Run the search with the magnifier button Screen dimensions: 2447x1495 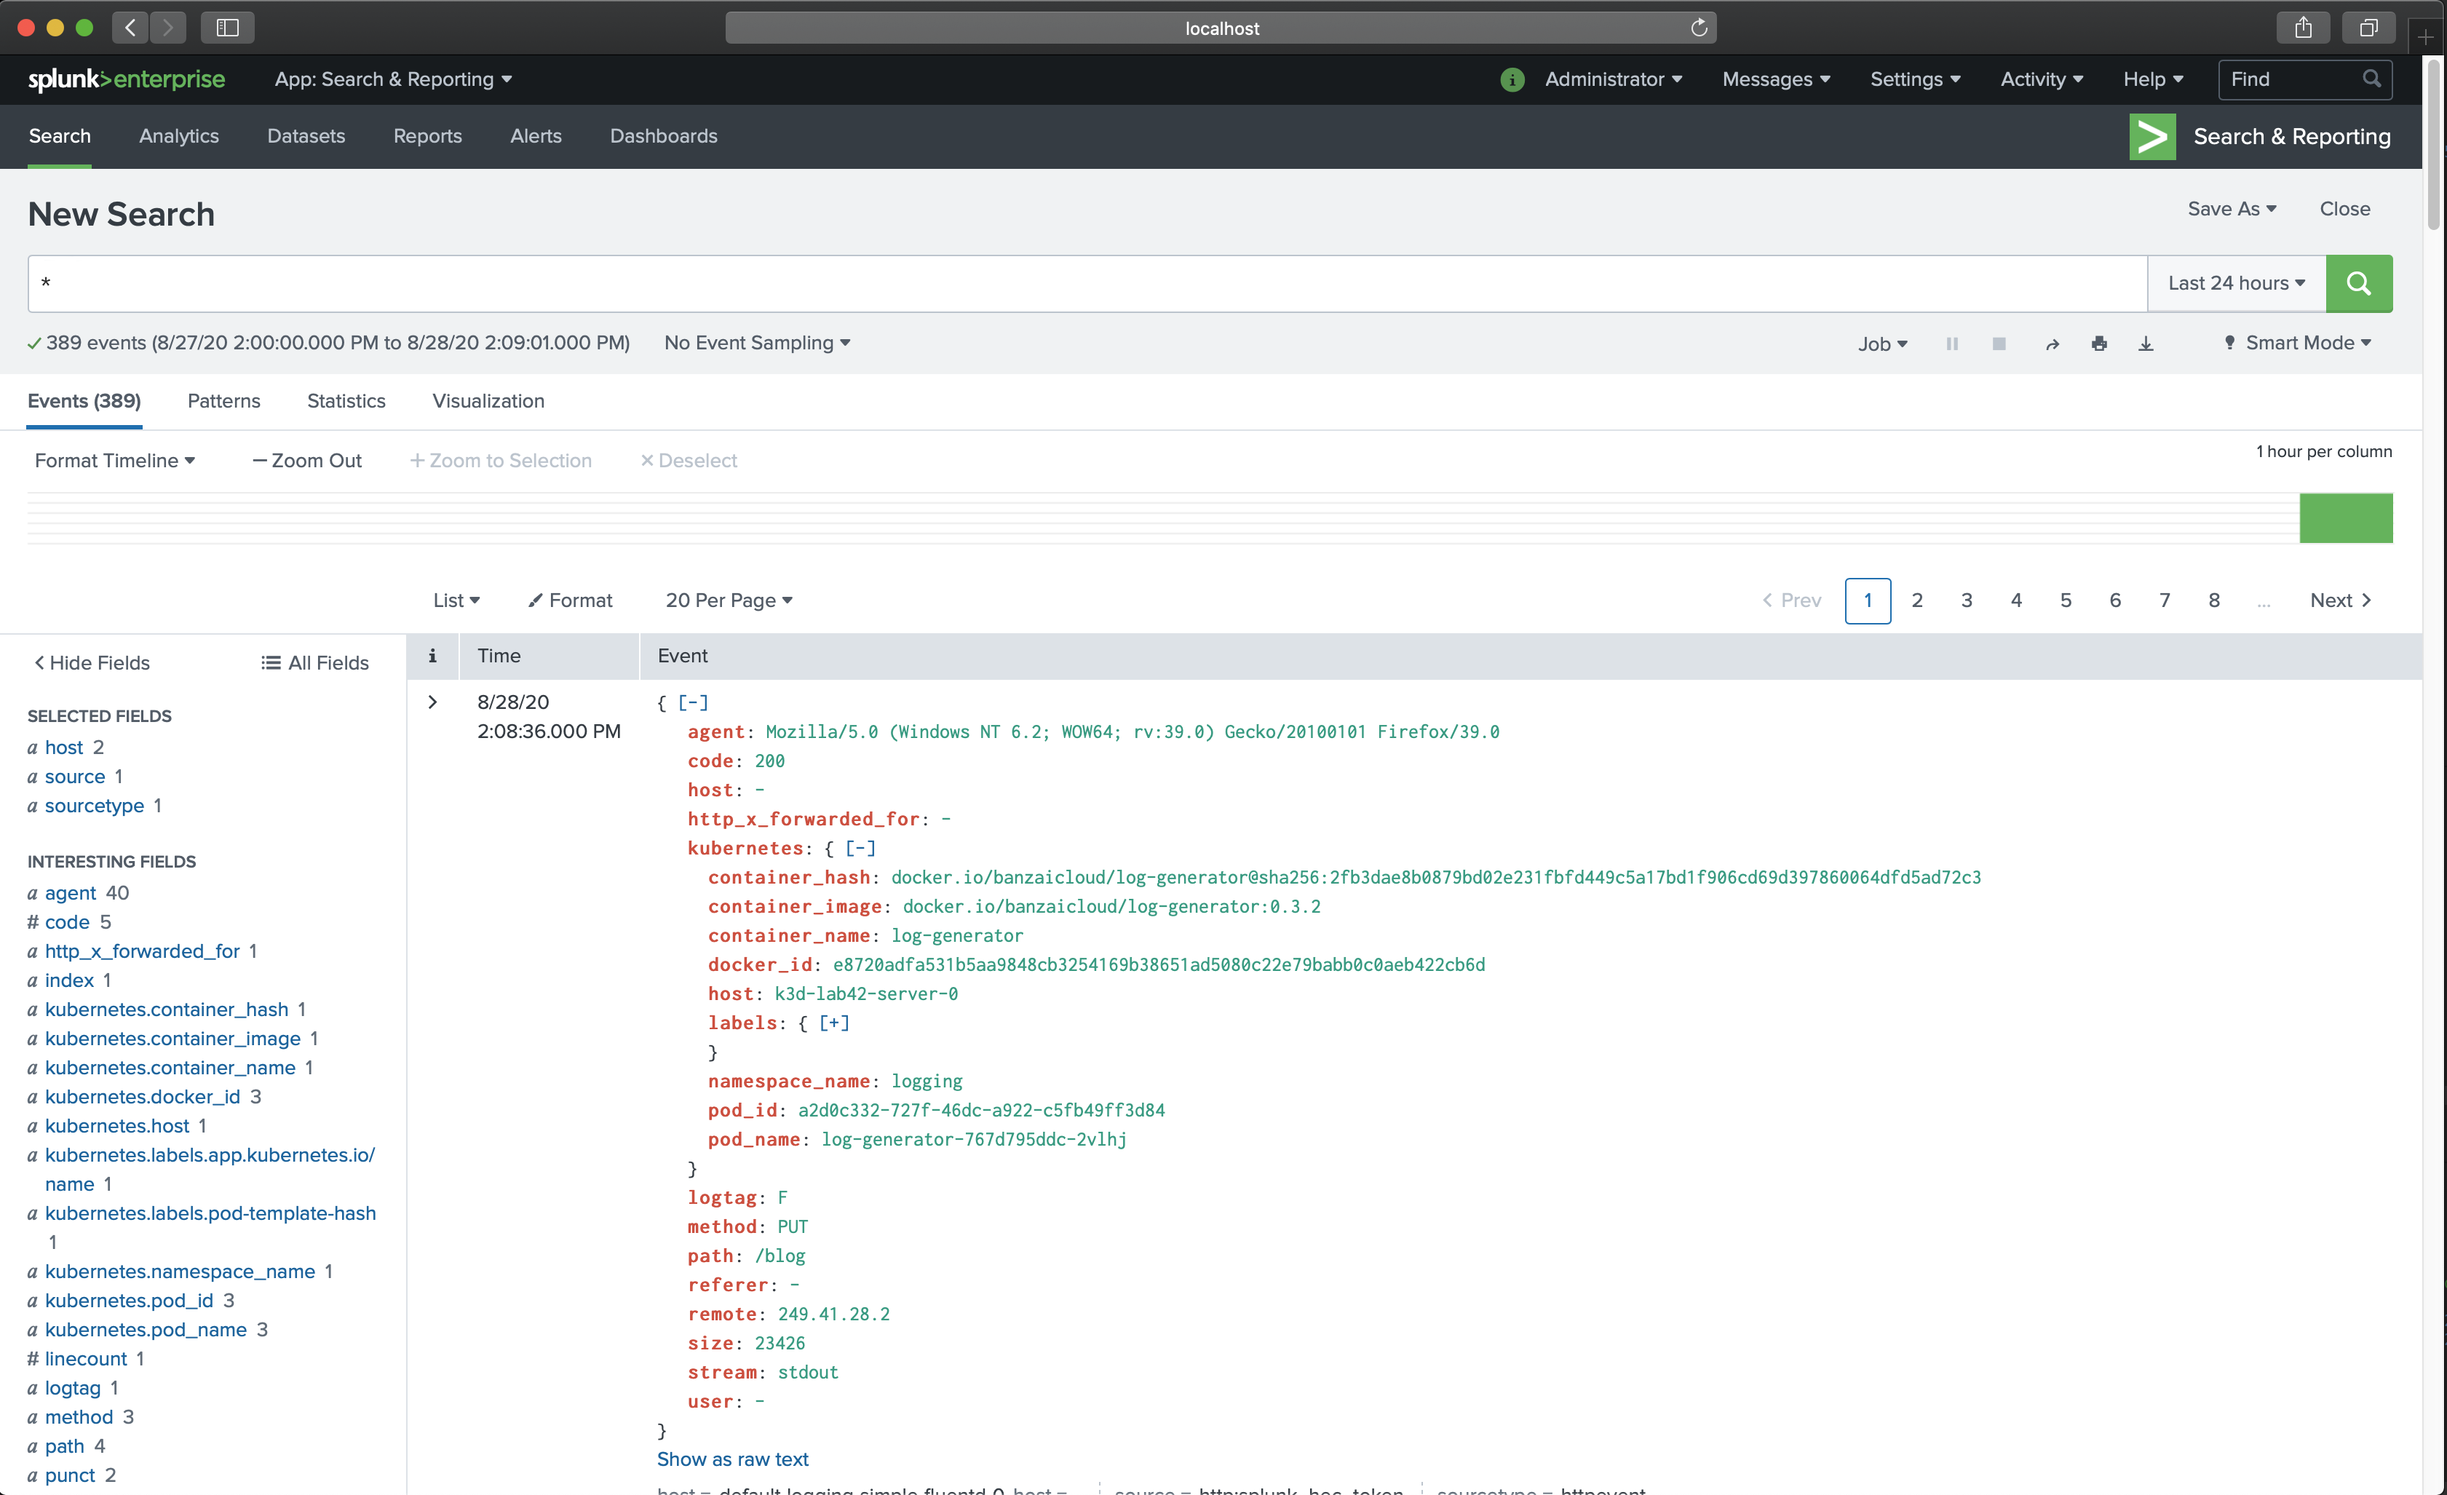tap(2360, 283)
